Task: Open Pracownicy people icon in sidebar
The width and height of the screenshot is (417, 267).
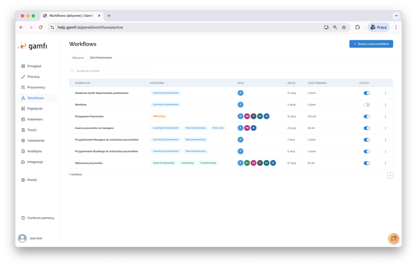Action: [23, 87]
